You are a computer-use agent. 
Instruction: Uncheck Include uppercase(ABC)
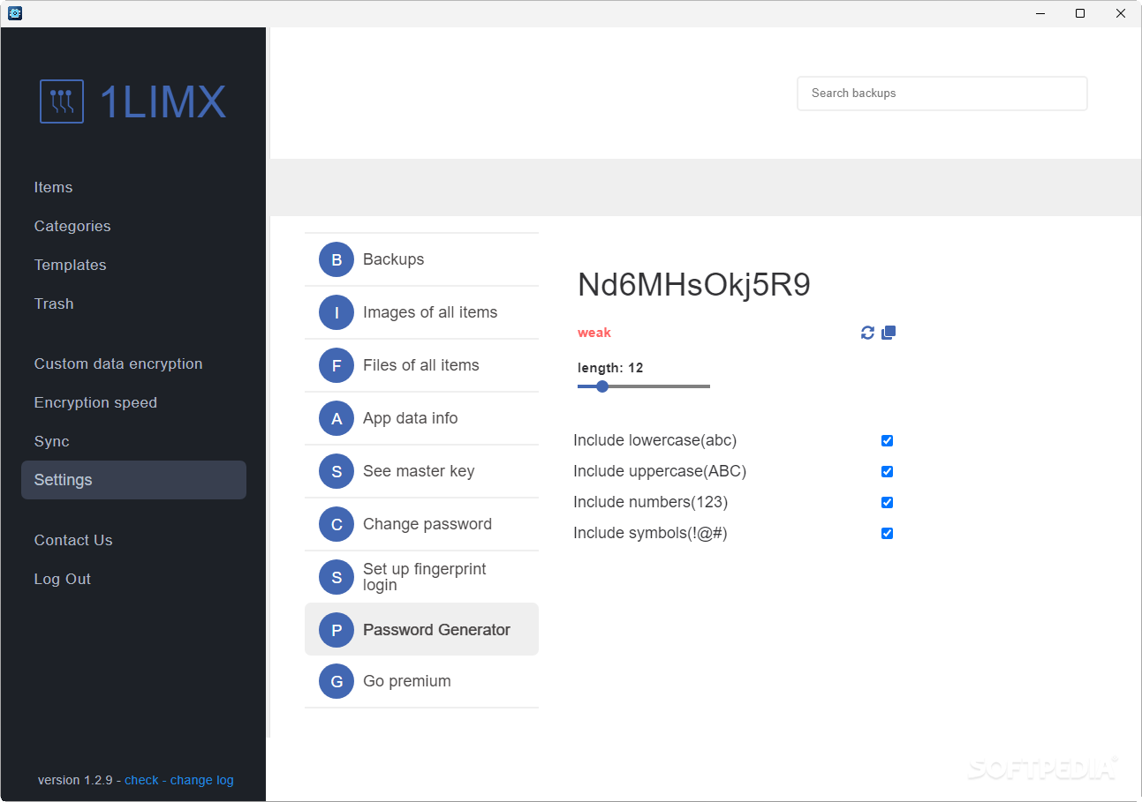point(887,471)
